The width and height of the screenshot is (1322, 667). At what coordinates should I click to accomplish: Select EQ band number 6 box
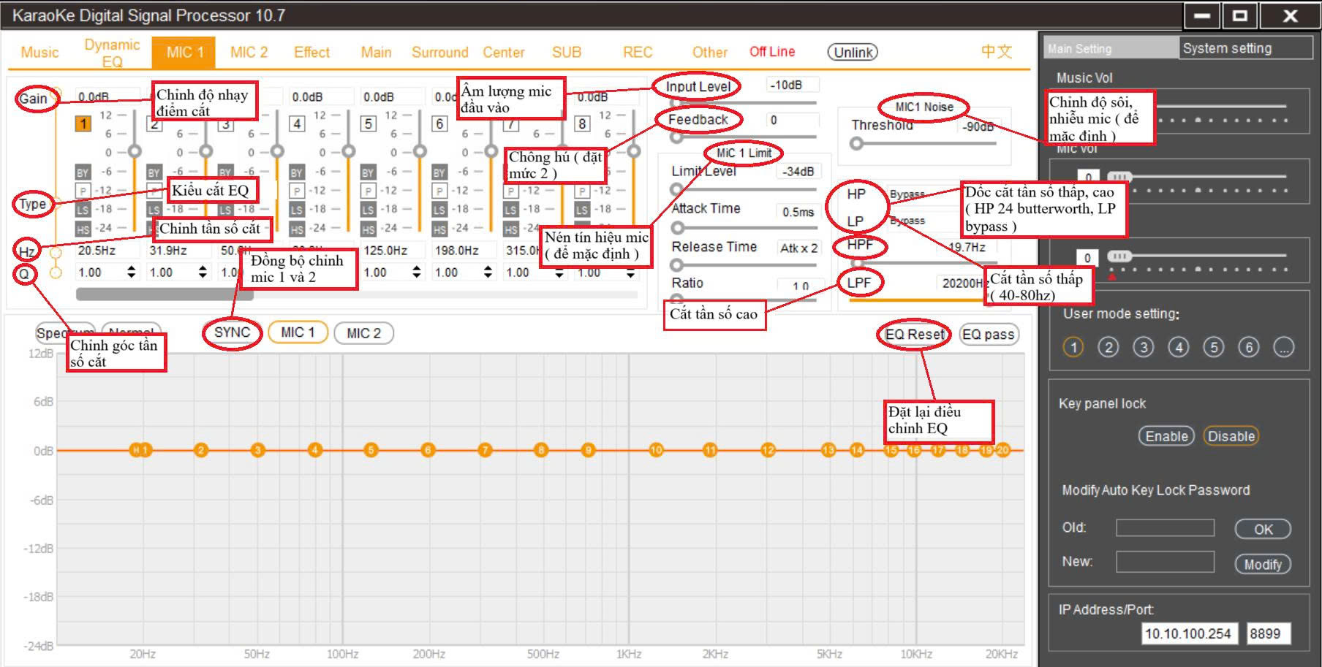pos(439,123)
